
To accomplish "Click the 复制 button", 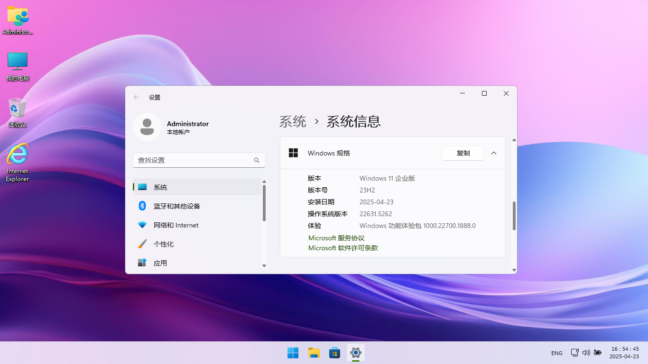I will (463, 153).
